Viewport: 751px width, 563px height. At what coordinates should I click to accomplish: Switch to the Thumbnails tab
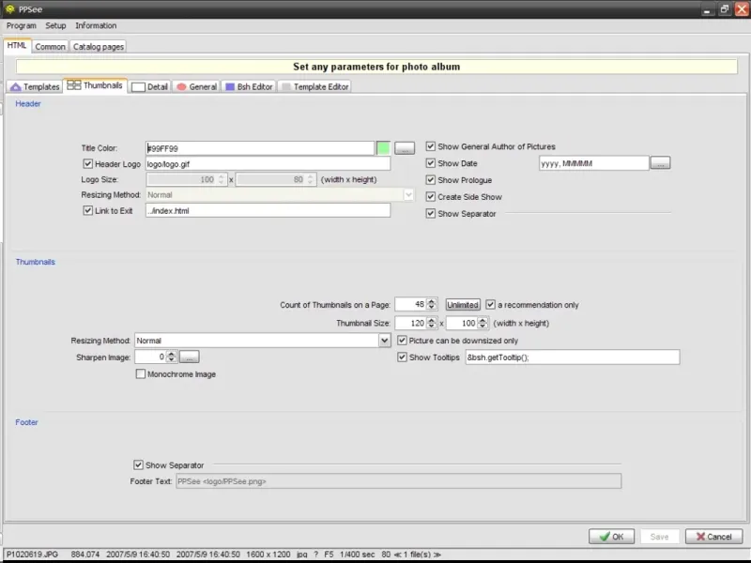[96, 85]
